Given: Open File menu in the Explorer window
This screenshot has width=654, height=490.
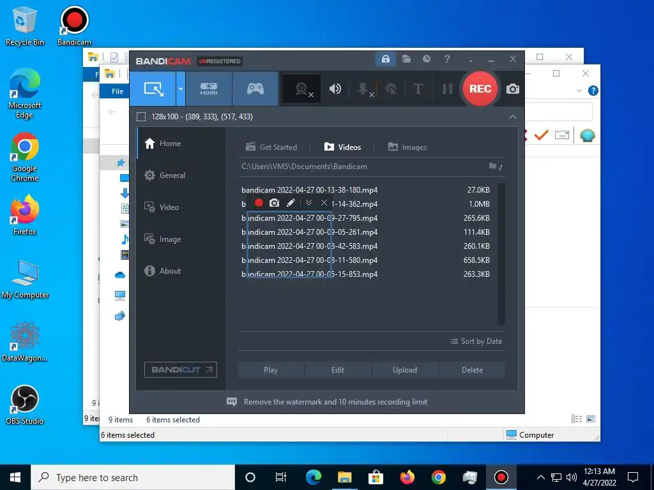Looking at the screenshot, I should tap(118, 91).
